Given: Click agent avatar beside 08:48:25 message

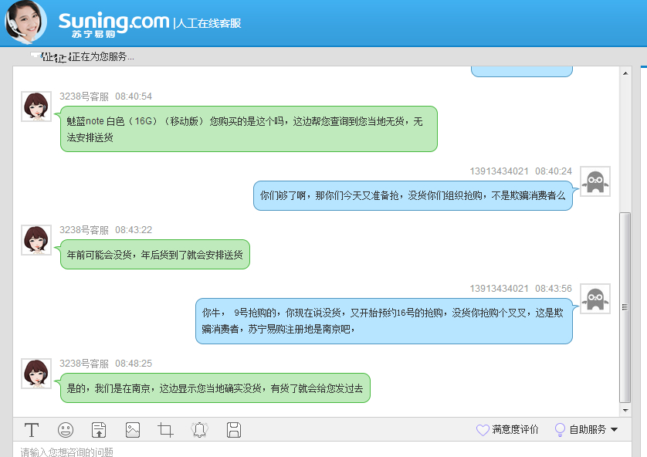Looking at the screenshot, I should (36, 374).
